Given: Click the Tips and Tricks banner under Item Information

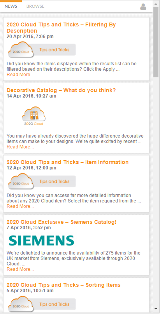Looking at the screenshot, I should 42,181.
